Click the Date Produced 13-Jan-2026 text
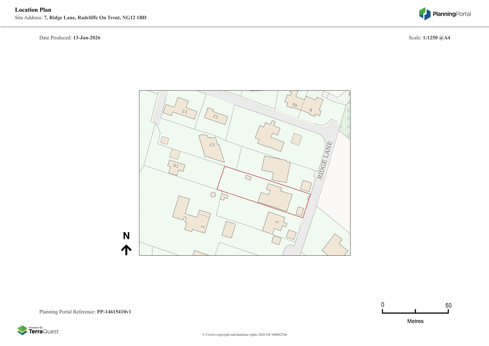 70,38
